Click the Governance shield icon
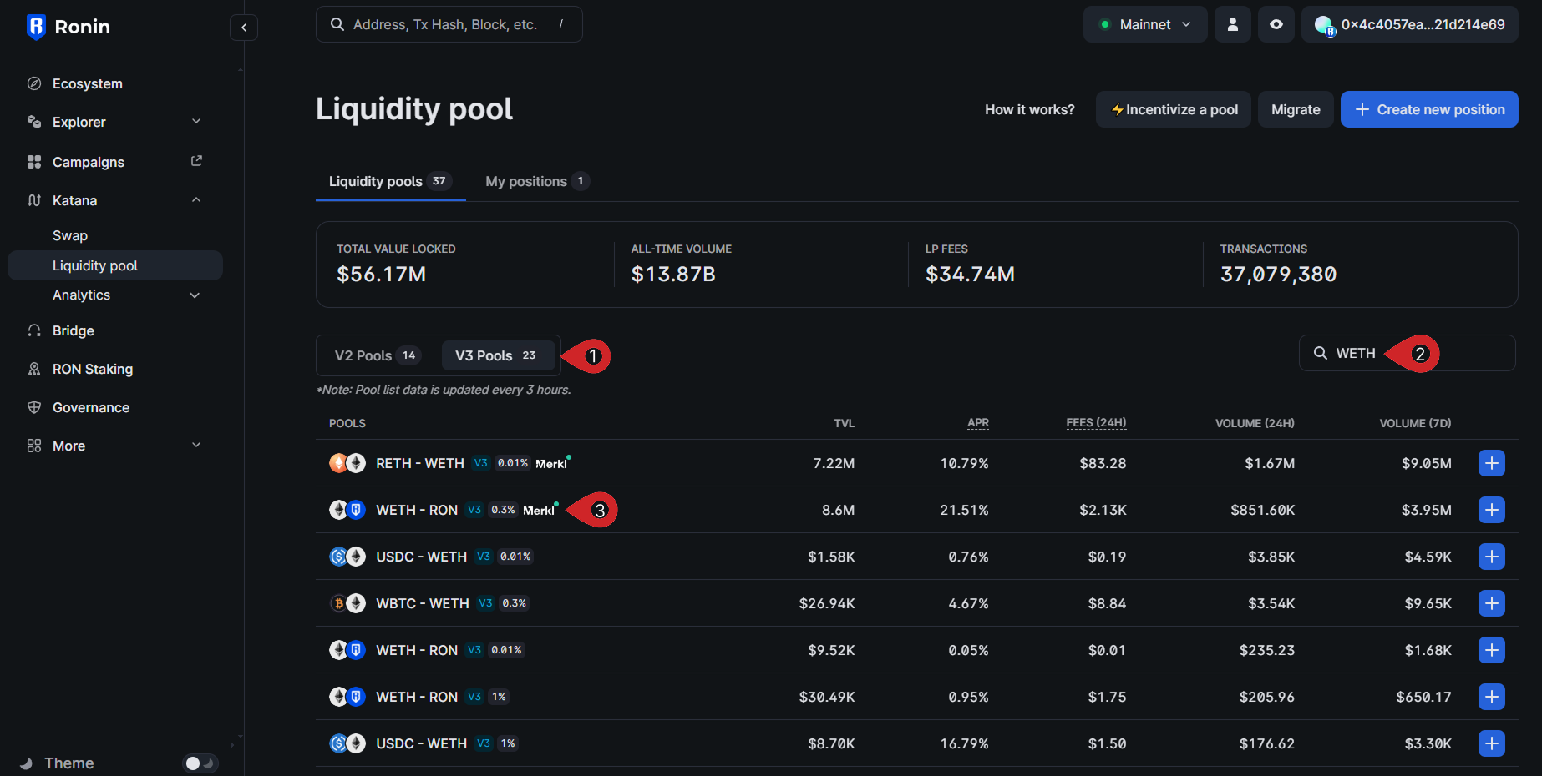The width and height of the screenshot is (1542, 776). coord(33,407)
